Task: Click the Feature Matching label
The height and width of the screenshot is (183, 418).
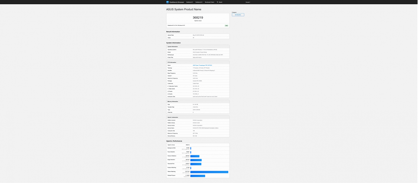Action: click(171, 167)
